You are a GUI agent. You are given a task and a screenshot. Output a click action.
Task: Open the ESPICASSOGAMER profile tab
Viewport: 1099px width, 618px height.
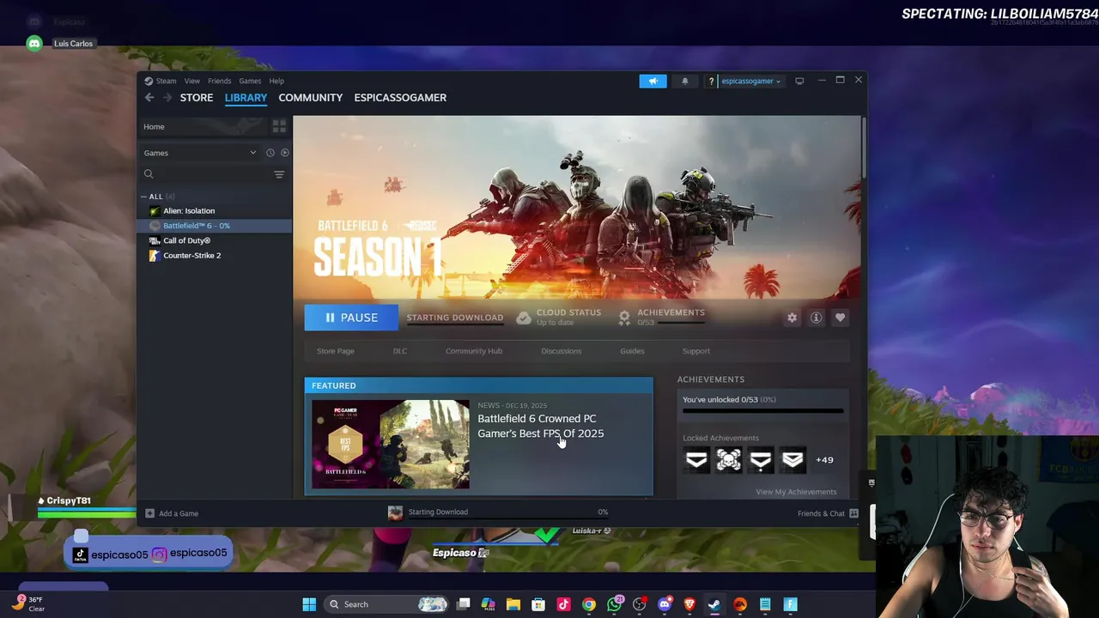pos(400,98)
